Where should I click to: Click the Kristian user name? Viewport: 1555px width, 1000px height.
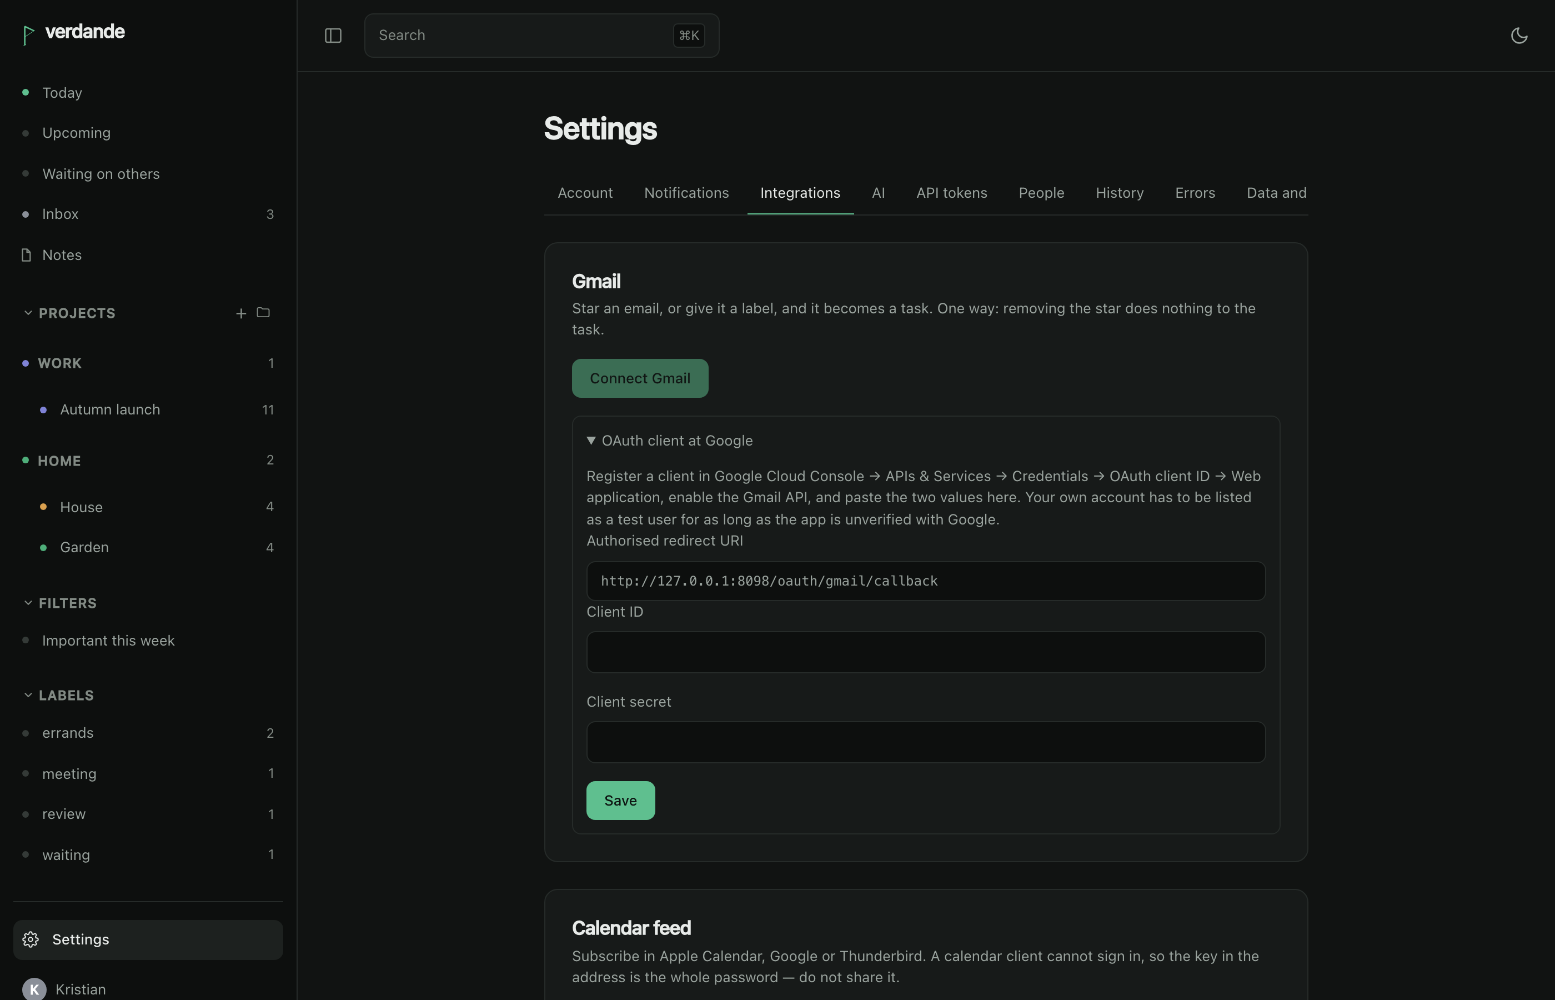coord(81,989)
